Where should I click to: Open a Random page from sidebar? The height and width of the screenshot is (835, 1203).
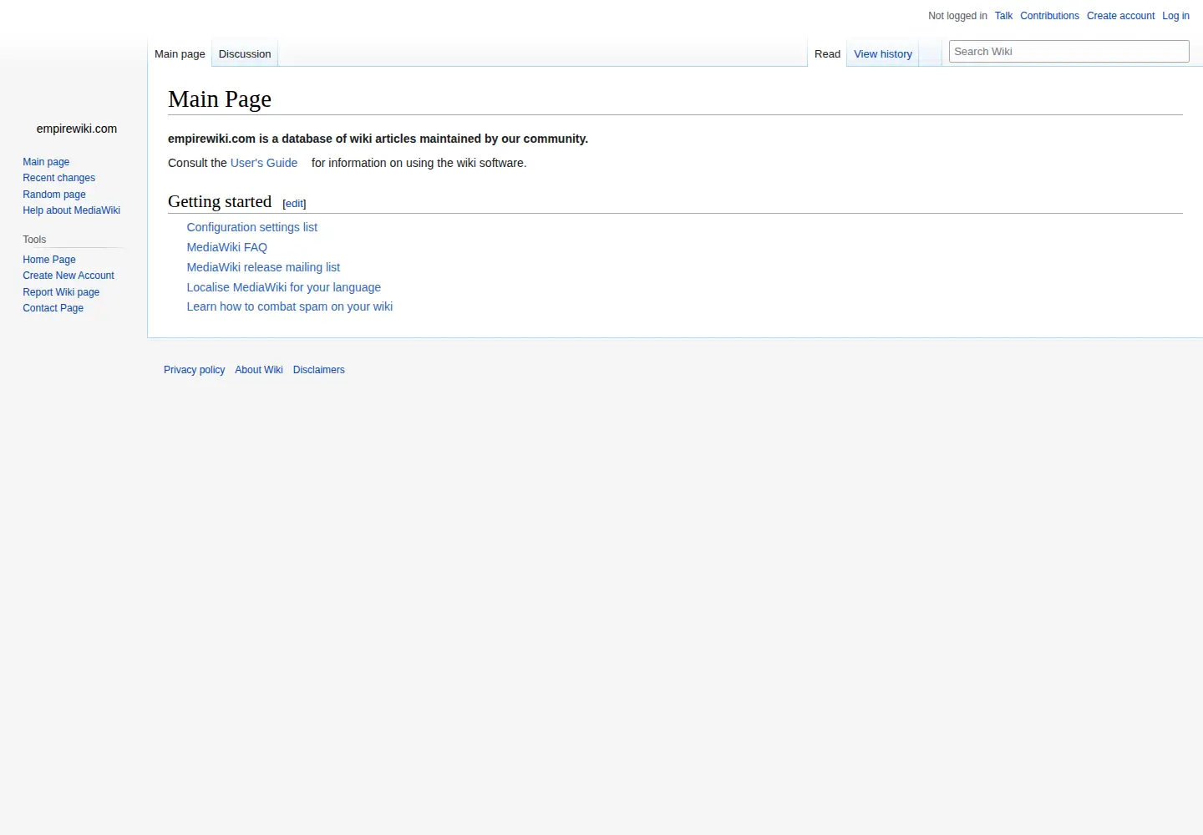[54, 195]
